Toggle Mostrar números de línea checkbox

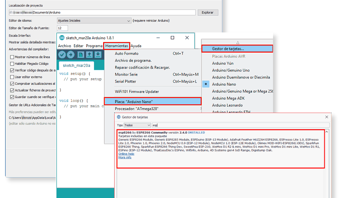point(12,57)
